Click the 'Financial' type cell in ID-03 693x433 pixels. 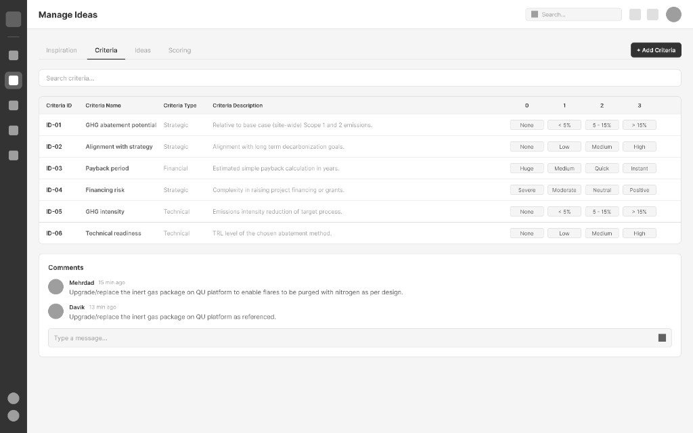click(175, 168)
